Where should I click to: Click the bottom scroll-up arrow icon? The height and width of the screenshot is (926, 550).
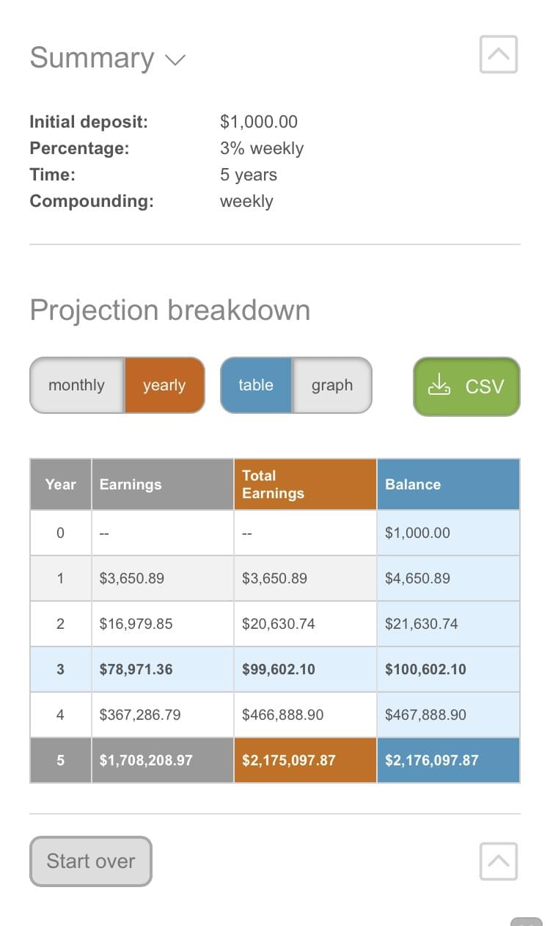499,861
